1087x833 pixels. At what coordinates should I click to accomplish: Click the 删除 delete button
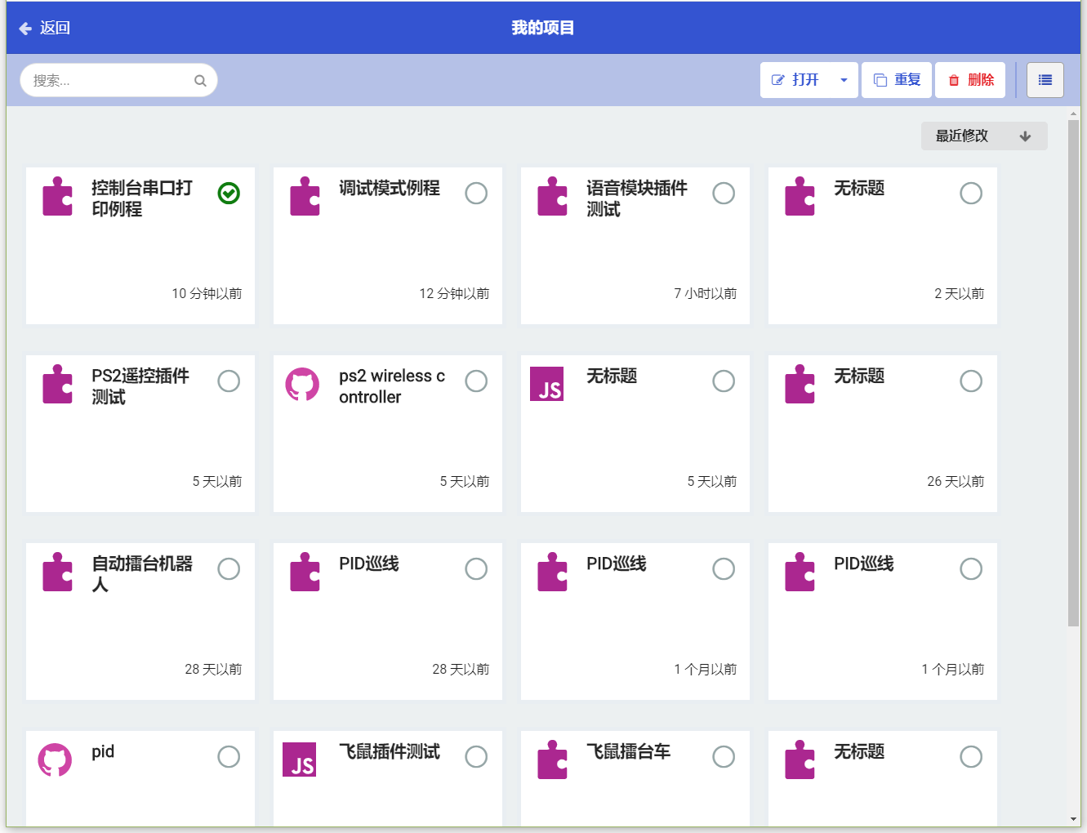coord(969,79)
